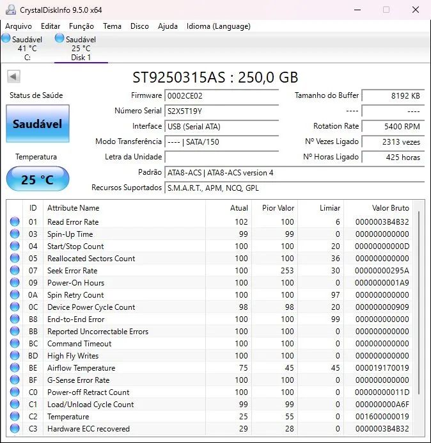
Task: Click status orb for Load/Unload Cycle Count
Action: coord(15,404)
